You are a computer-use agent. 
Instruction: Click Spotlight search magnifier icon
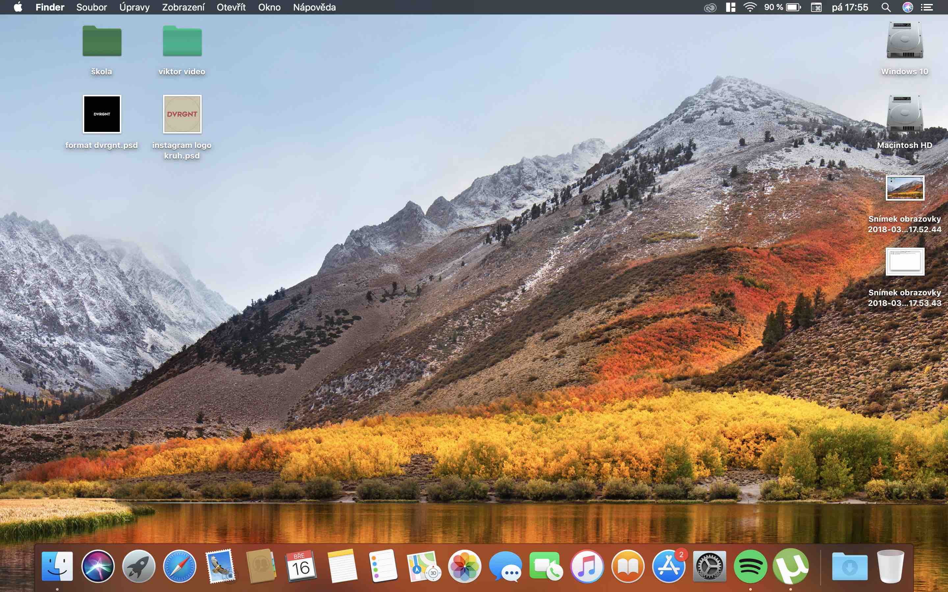[886, 7]
